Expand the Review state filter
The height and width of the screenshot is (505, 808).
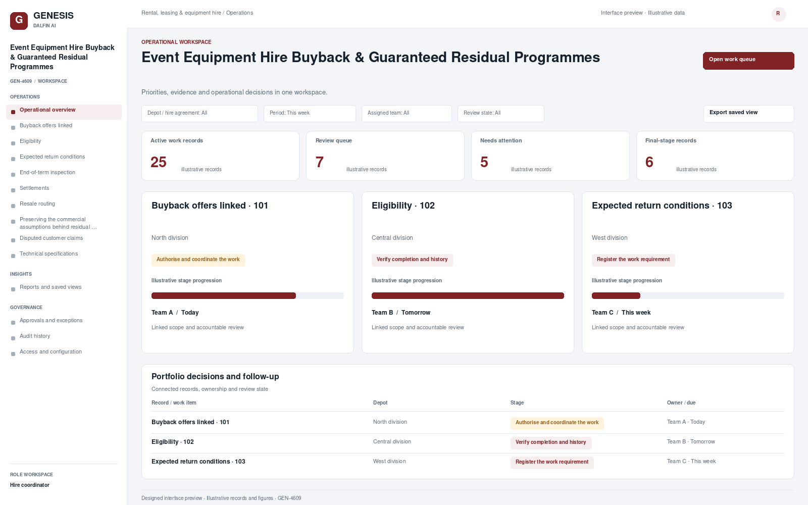[x=500, y=114]
